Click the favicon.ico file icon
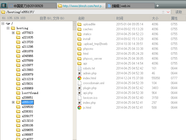The image size is (186, 140). pos(79,98)
